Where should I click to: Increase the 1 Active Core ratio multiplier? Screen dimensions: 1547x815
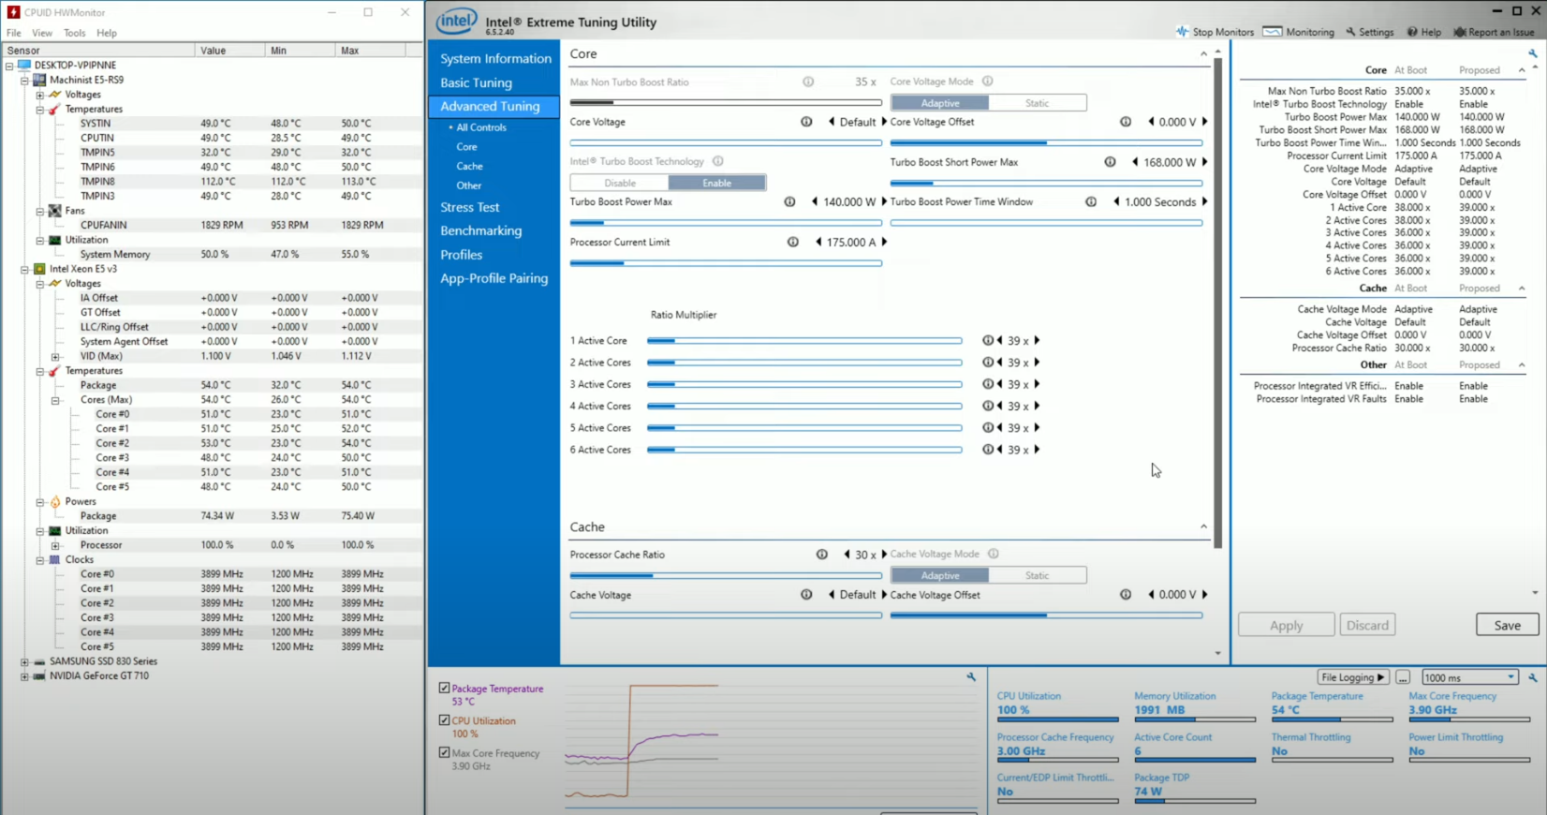coord(1037,341)
